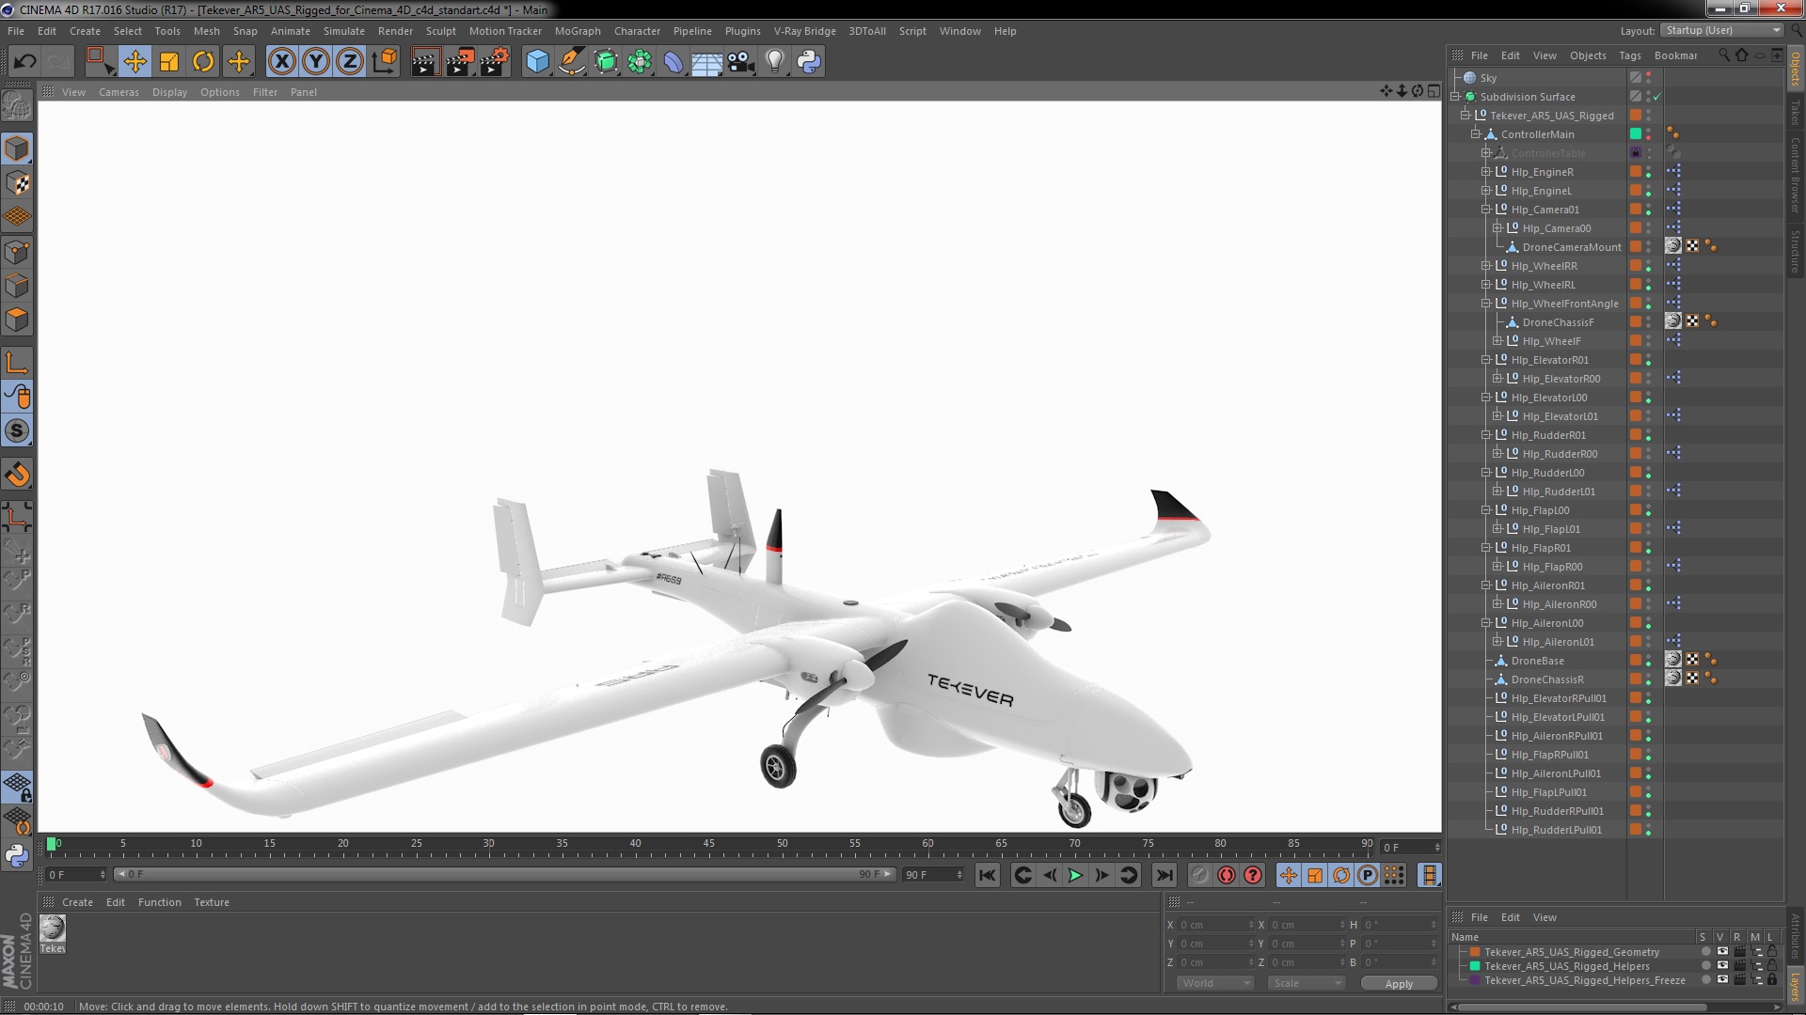
Task: Toggle visibility eye of Rigged_Geometry layer
Action: tap(1722, 951)
